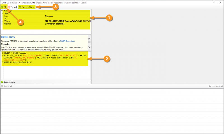Click the Where clause IN_FOLDER value
224x134 pixels.
click(68, 21)
